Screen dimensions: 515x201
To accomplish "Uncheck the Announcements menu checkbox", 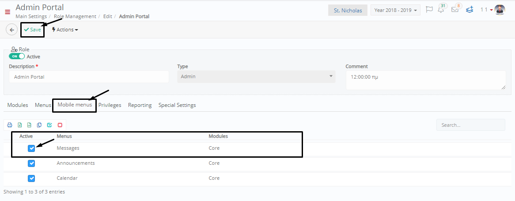I will click(31, 163).
